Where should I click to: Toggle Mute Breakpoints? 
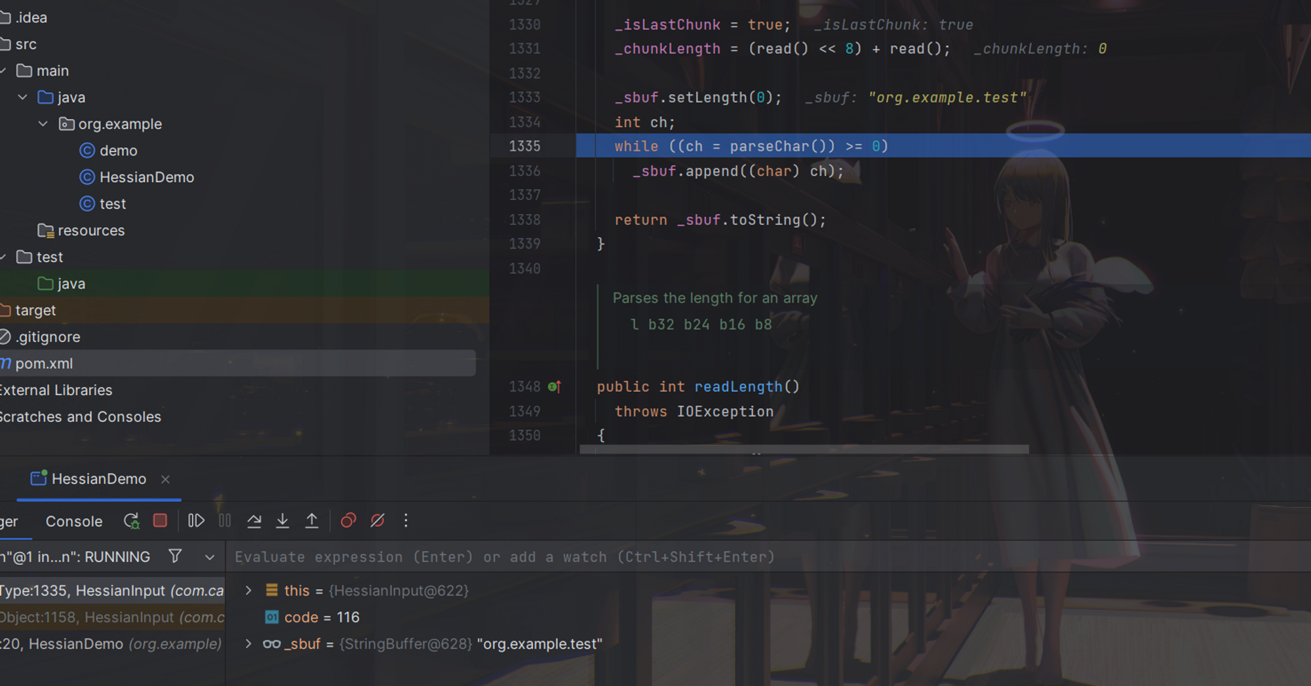point(378,520)
